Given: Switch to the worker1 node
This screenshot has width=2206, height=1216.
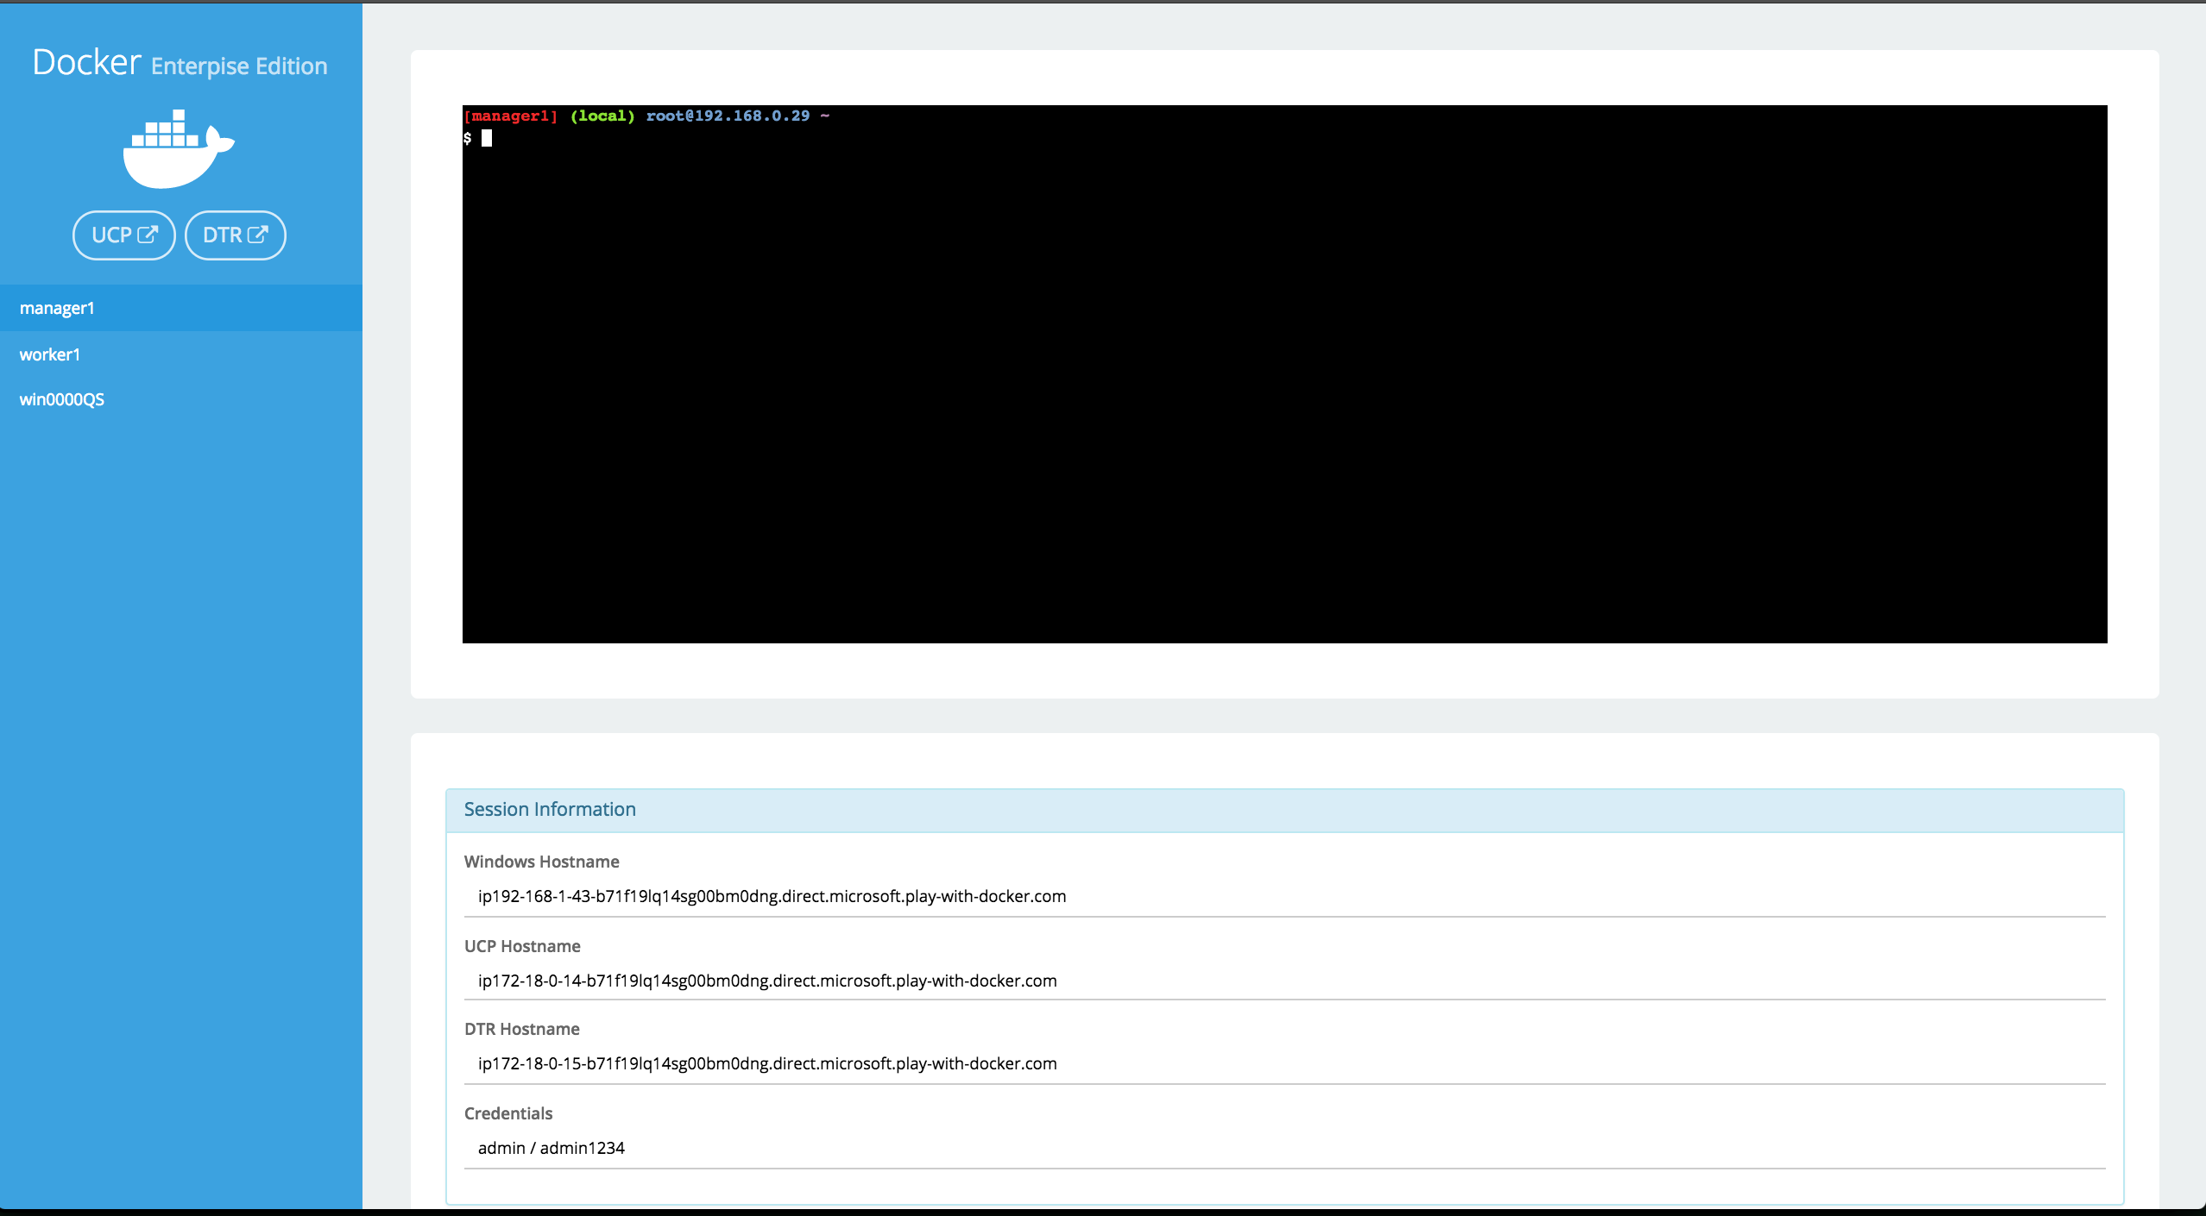Looking at the screenshot, I should click(50, 354).
